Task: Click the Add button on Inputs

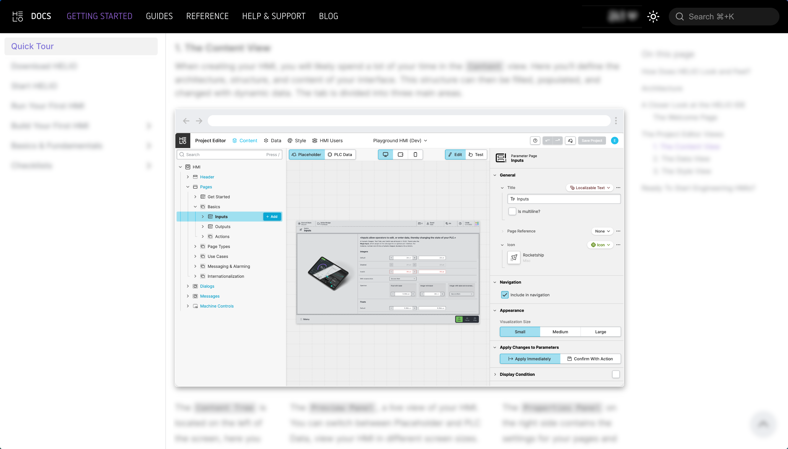Action: 272,216
